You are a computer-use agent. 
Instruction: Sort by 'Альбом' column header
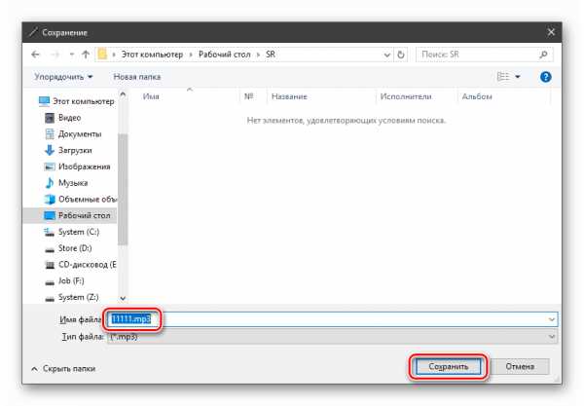(477, 96)
